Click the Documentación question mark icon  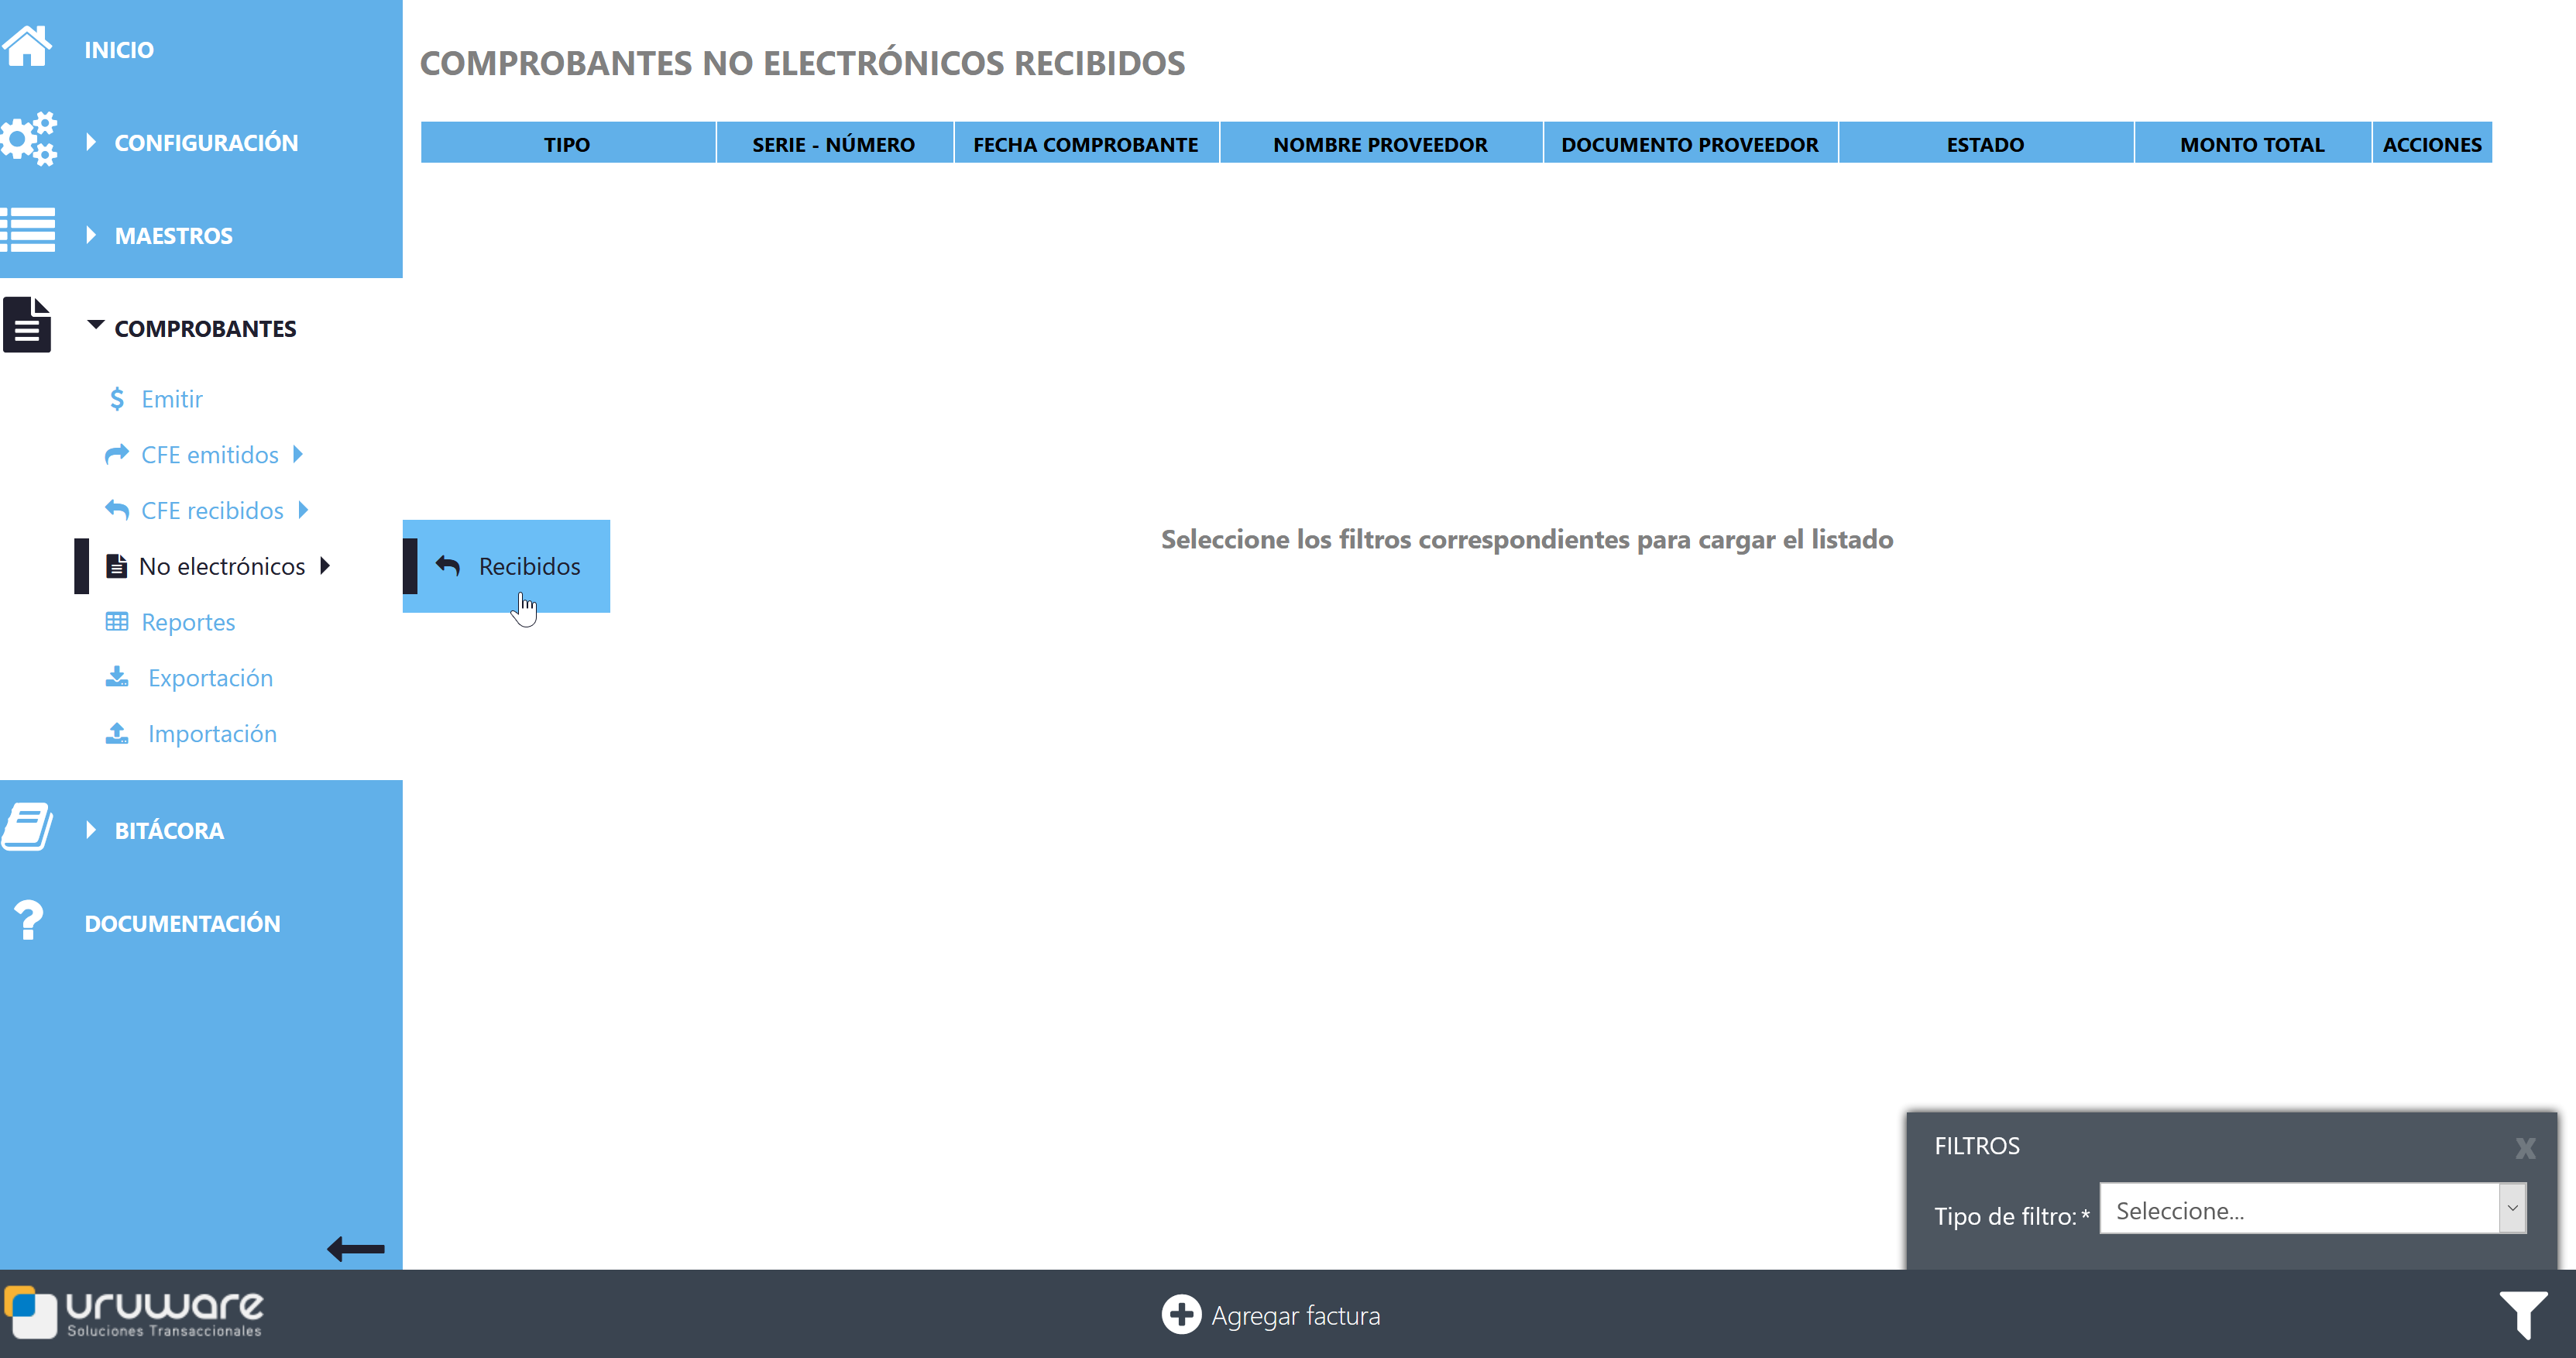point(28,920)
